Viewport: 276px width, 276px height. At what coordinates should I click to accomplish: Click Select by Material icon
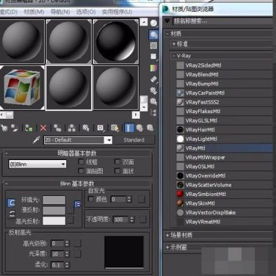pos(154,101)
